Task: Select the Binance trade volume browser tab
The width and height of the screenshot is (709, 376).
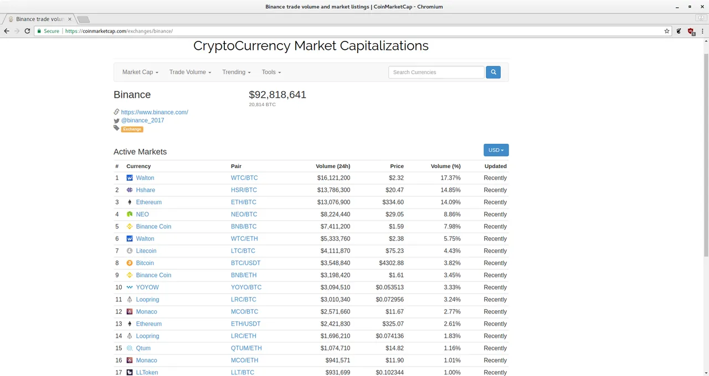Action: point(39,19)
